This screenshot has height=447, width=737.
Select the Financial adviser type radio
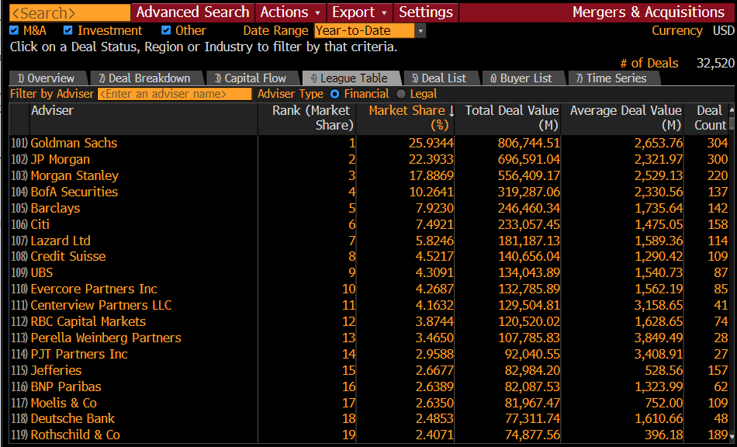tap(334, 94)
